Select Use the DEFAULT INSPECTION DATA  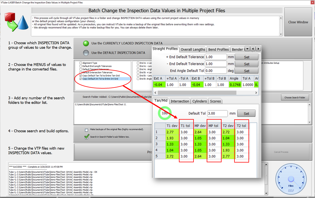[86, 53]
